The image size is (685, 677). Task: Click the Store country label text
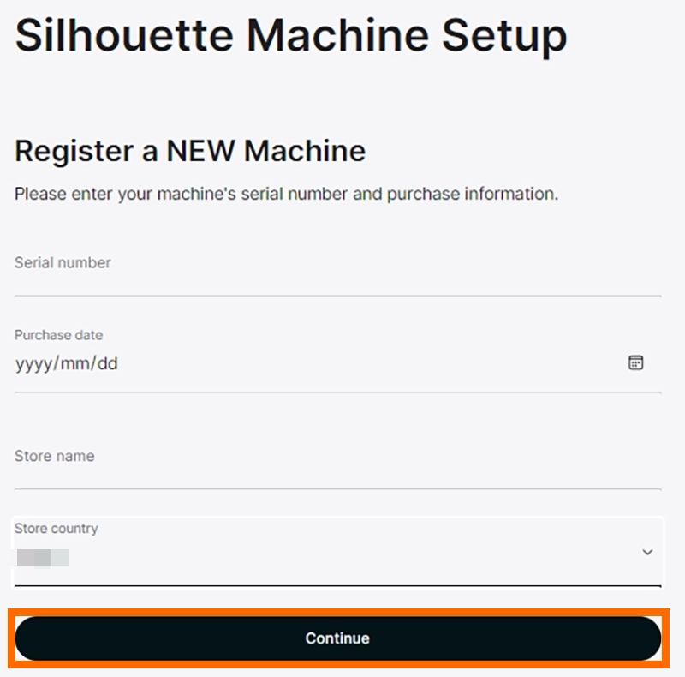[x=56, y=529]
